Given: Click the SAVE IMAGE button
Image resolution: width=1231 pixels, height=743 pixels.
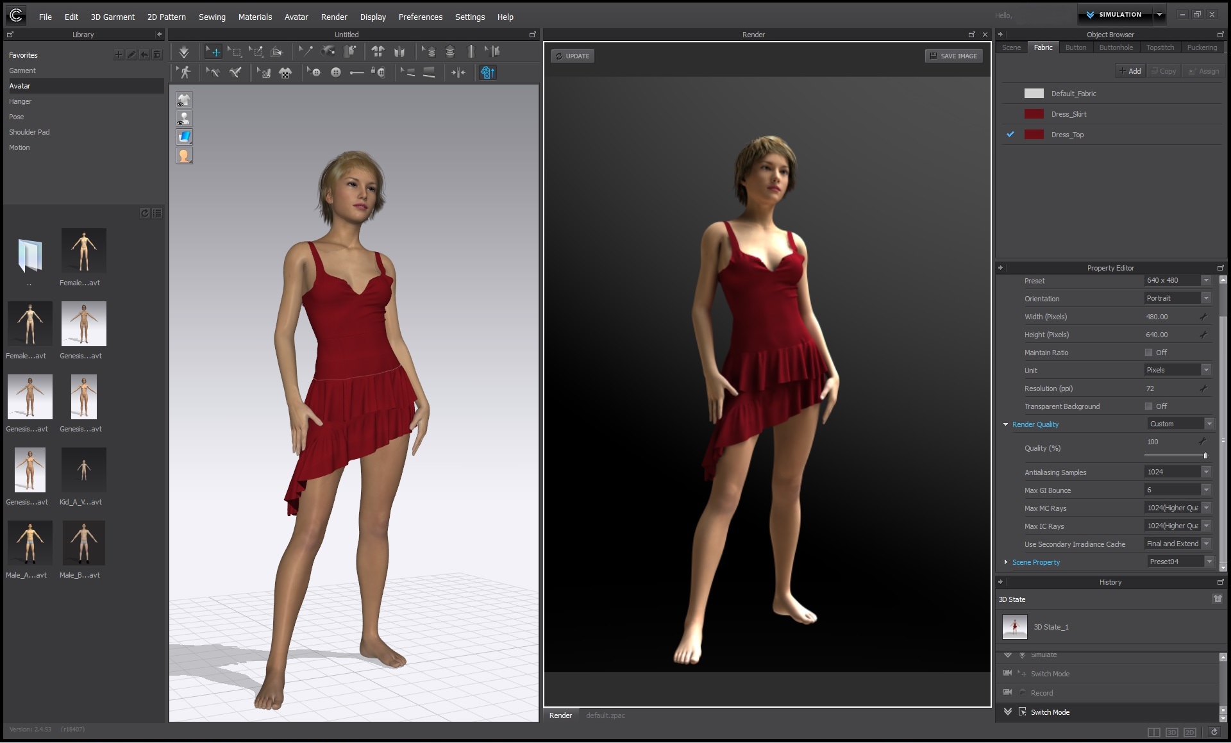Looking at the screenshot, I should (953, 56).
